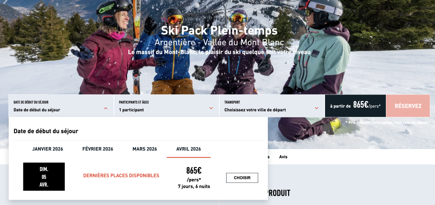Image resolution: width=435 pixels, height=205 pixels.
Task: Click the Date de début du séjour panel heading
Action: (46, 131)
